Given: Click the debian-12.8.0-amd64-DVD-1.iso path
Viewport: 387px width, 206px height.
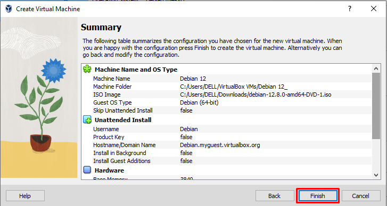Looking at the screenshot, I should (256, 95).
